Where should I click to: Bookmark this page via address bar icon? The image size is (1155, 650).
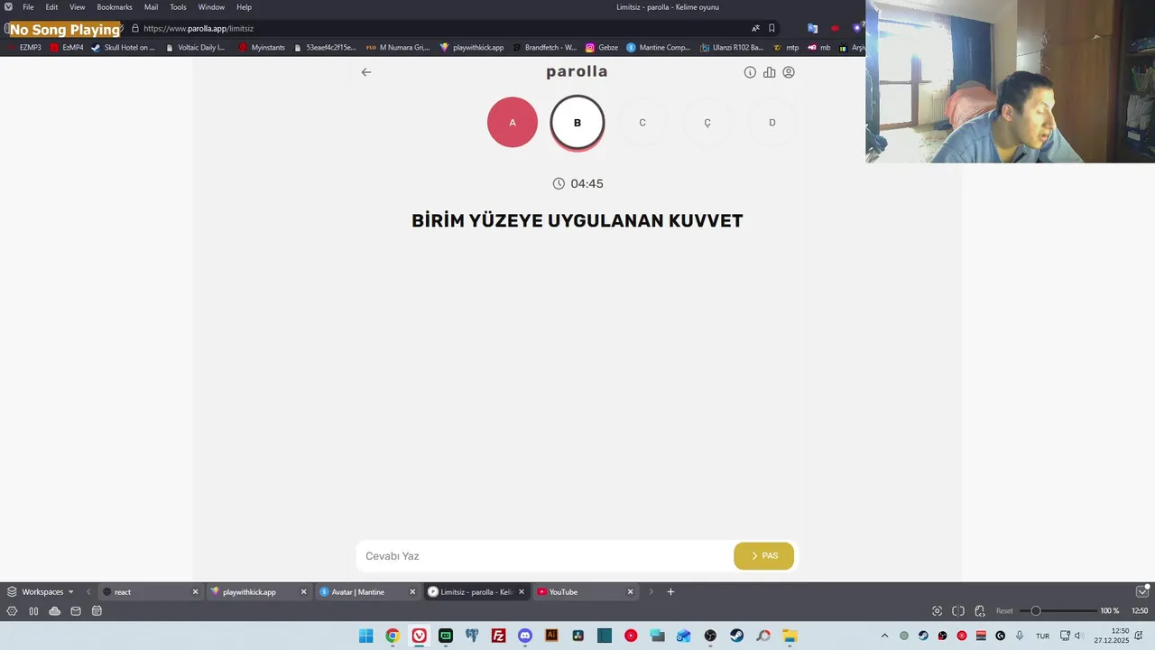(772, 28)
